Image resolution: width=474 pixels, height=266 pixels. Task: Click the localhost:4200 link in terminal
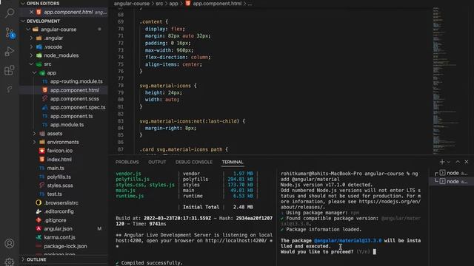(236, 241)
